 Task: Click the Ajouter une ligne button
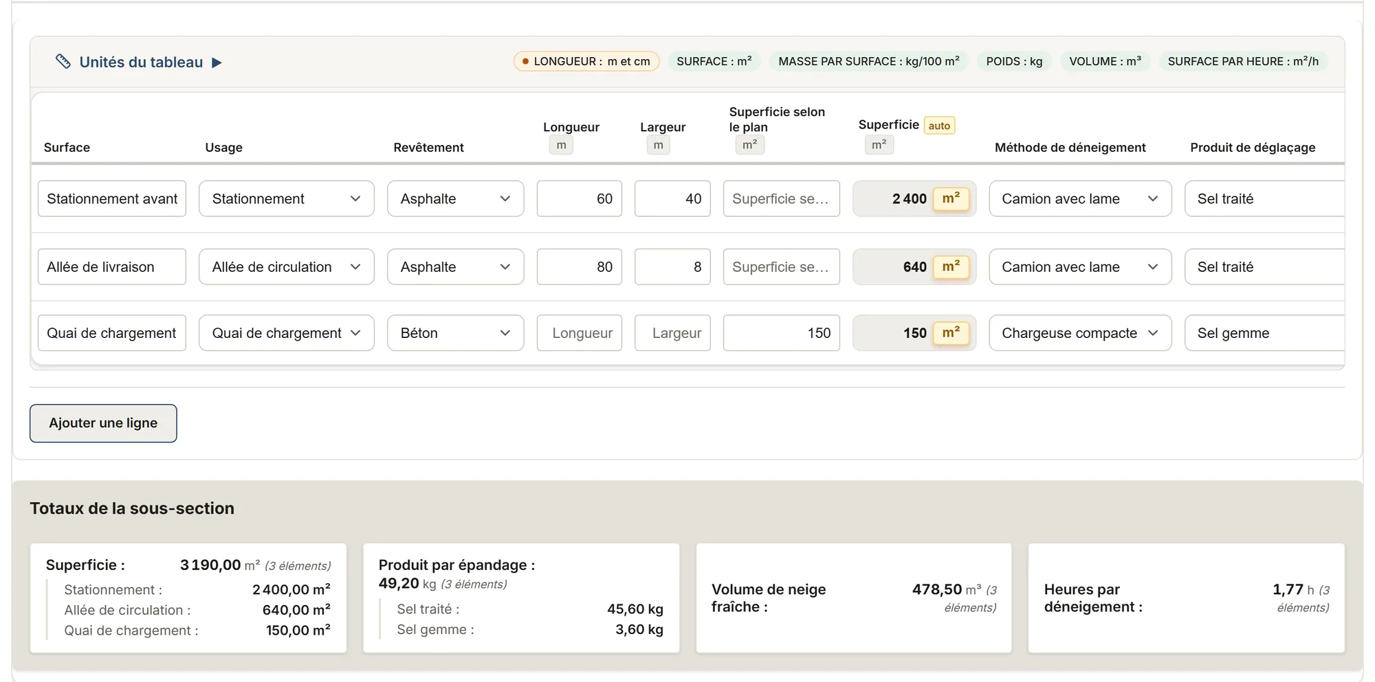[103, 423]
